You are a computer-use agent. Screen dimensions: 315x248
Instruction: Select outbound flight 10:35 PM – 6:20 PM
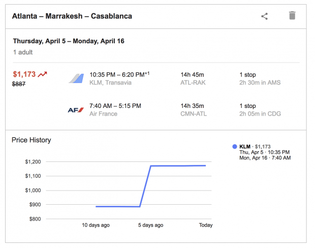(119, 74)
